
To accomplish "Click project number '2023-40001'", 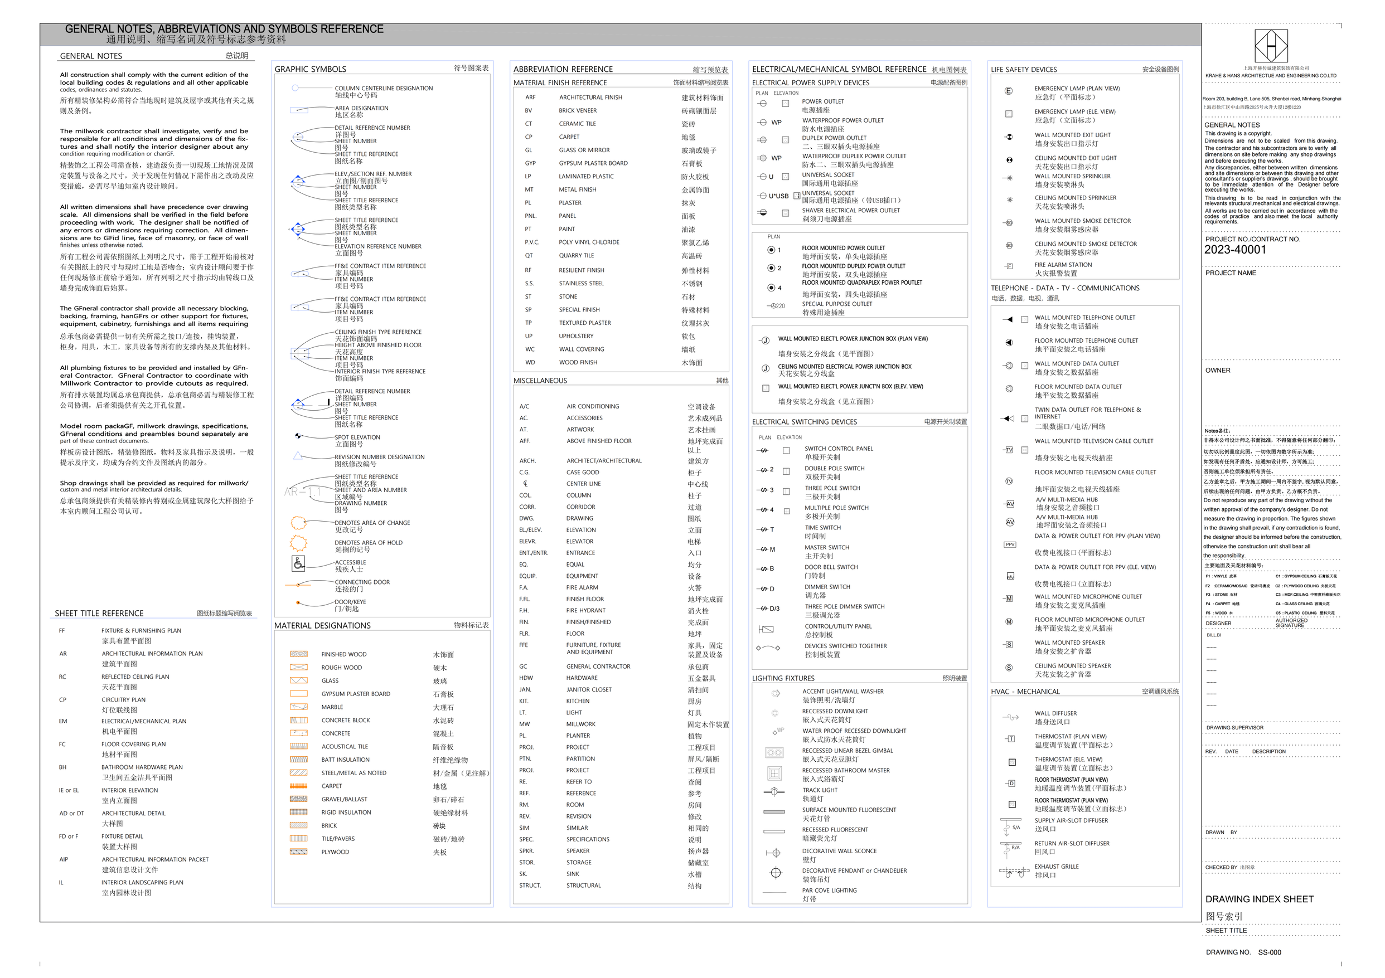I will [1235, 250].
